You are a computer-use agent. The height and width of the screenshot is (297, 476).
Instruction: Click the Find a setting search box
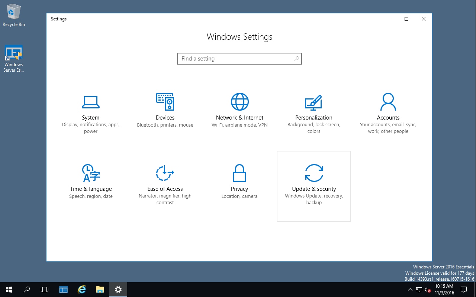[239, 59]
